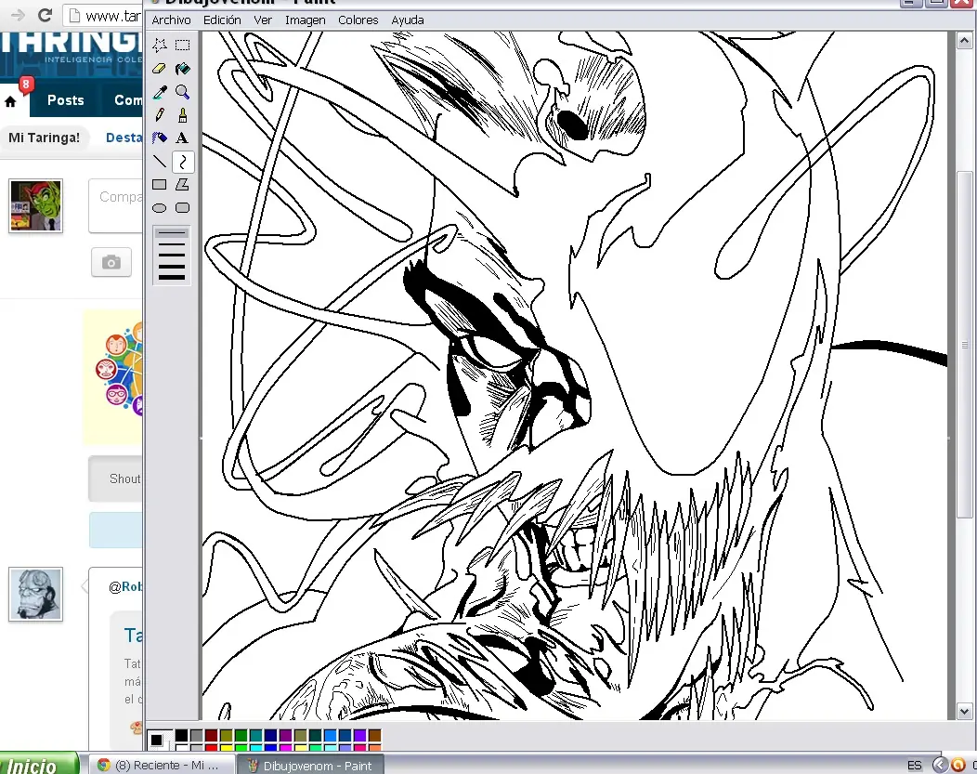Open the Colores menu
The image size is (977, 774).
tap(358, 20)
